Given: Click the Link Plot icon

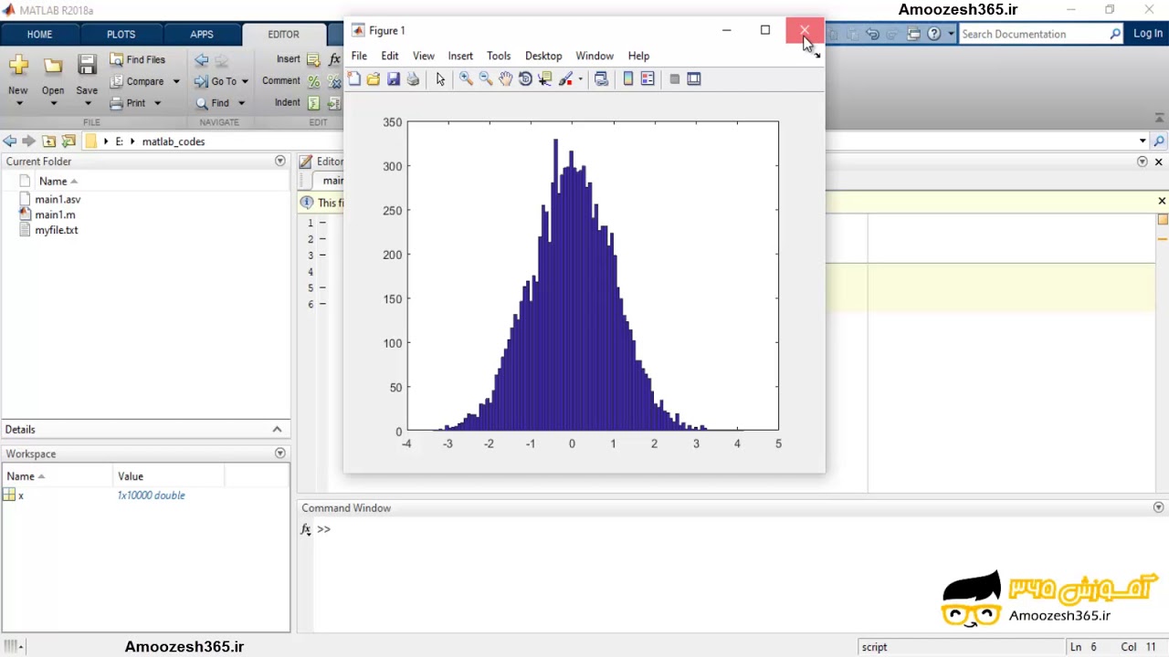Looking at the screenshot, I should click(x=601, y=79).
